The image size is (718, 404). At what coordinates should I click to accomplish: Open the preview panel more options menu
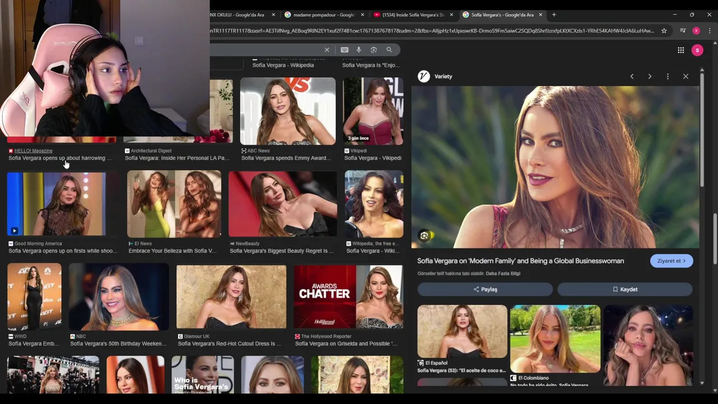click(668, 76)
